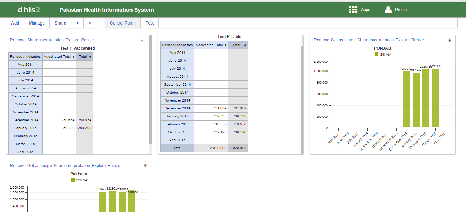Click the Profile user icon
The width and height of the screenshot is (466, 212).
388,10
